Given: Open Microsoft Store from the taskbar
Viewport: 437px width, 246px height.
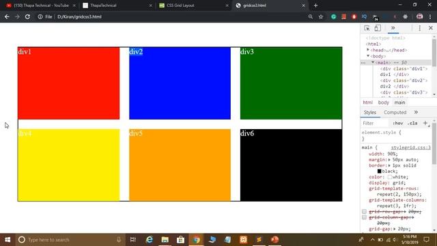Looking at the screenshot, I should (x=180, y=240).
